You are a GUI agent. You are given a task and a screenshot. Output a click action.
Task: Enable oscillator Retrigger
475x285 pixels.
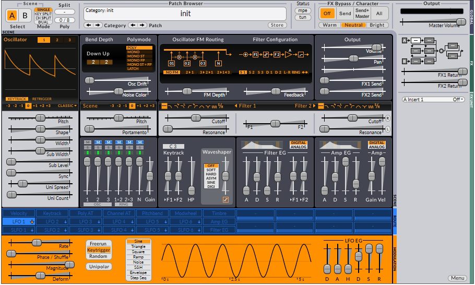(x=42, y=99)
